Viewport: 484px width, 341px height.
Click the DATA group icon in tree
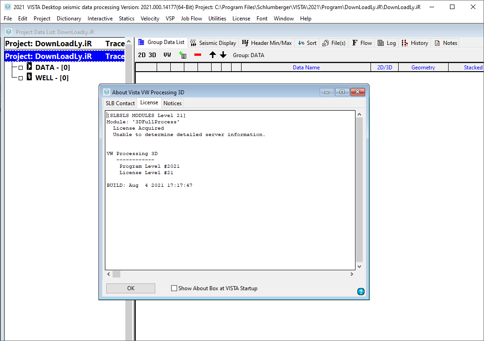[30, 66]
